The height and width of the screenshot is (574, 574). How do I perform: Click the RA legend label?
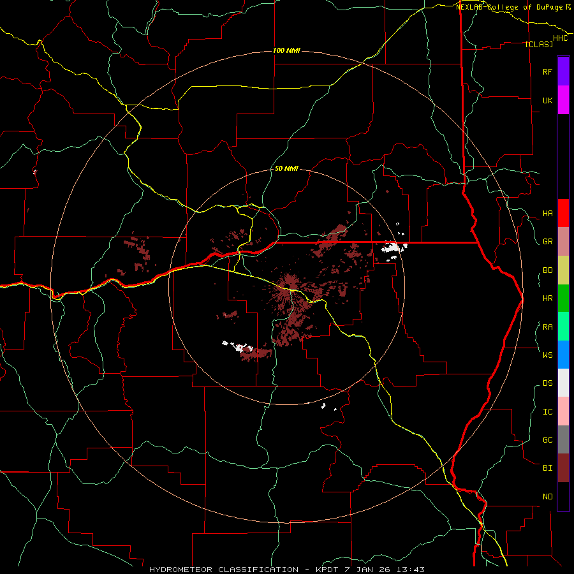[547, 327]
